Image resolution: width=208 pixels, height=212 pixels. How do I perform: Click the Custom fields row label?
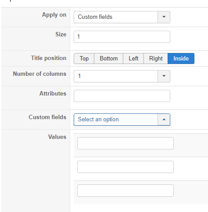coord(47,117)
